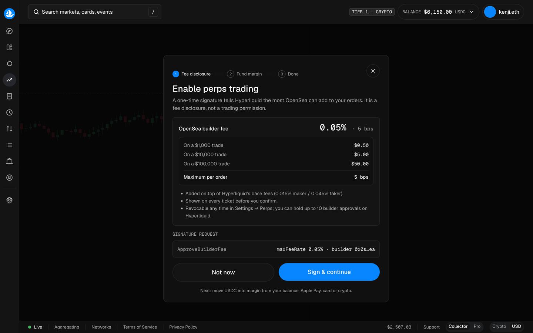Image resolution: width=533 pixels, height=333 pixels.
Task: Set display currency to Crypto
Action: (499, 326)
